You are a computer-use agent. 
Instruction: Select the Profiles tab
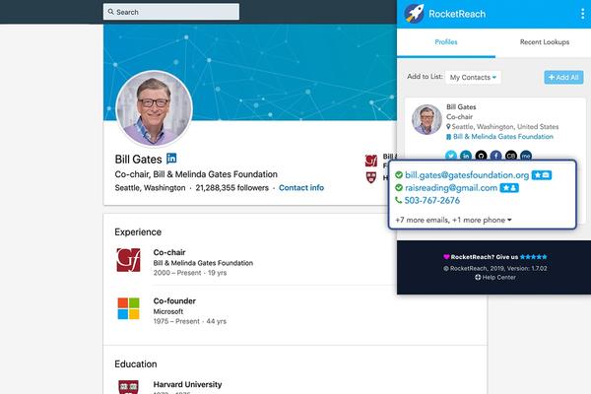click(x=446, y=42)
